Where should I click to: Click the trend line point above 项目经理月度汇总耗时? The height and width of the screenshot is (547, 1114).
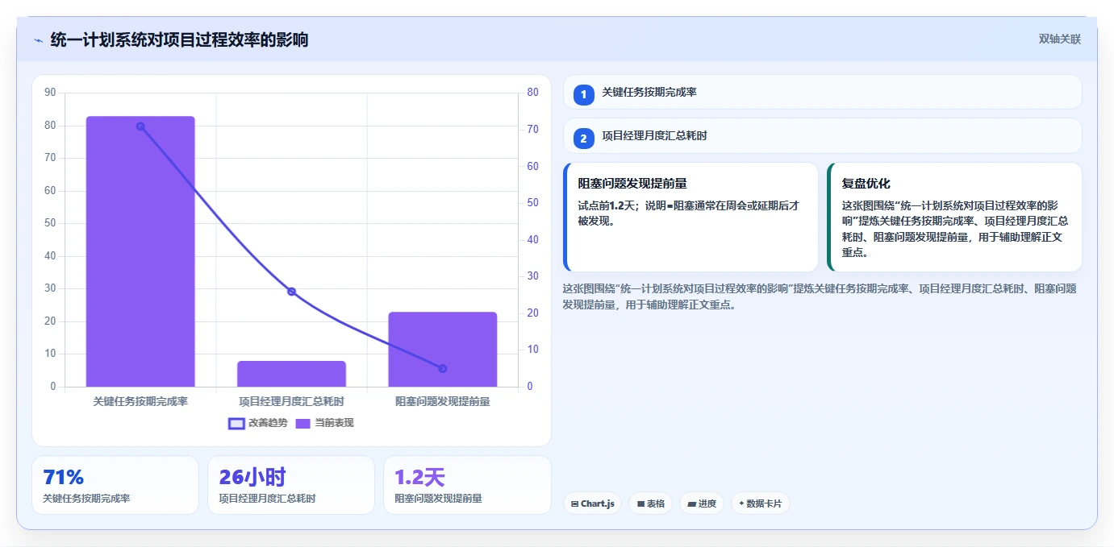click(x=291, y=292)
